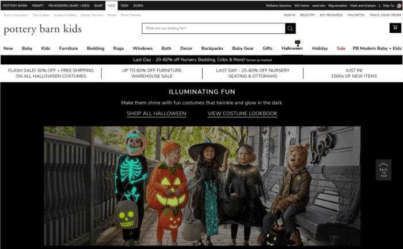Open the Baby category menu
Screen dimensions: 403x249
click(x=27, y=48)
